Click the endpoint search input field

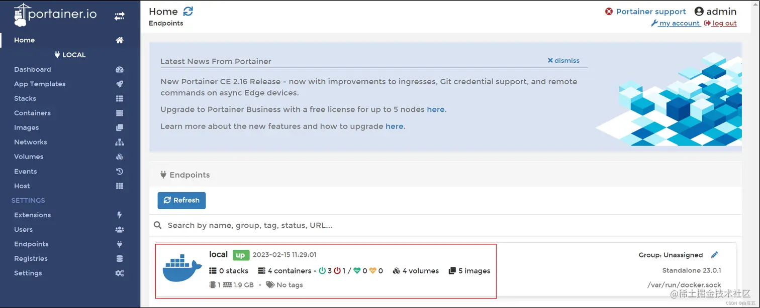pos(445,225)
